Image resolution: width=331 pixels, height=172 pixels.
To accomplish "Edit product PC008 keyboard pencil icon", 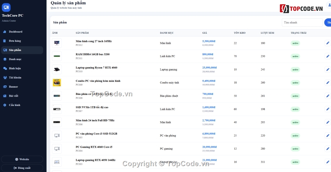I will pos(328,96).
